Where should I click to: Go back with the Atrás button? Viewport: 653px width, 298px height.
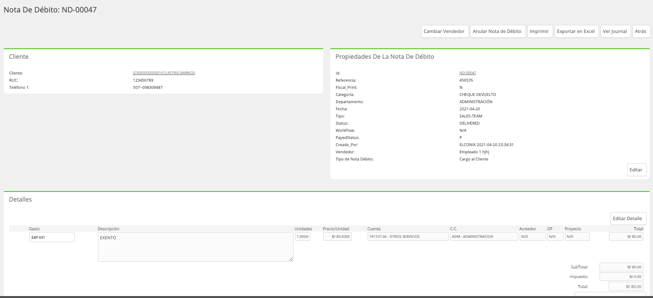[641, 31]
